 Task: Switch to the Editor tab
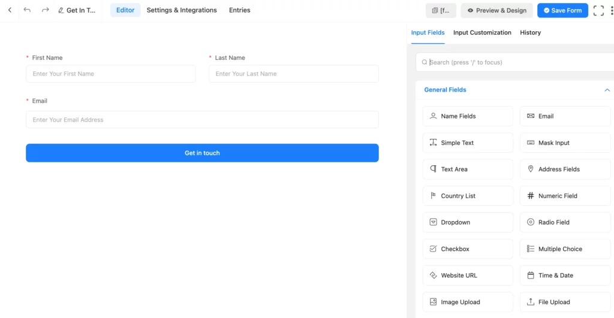pos(125,10)
